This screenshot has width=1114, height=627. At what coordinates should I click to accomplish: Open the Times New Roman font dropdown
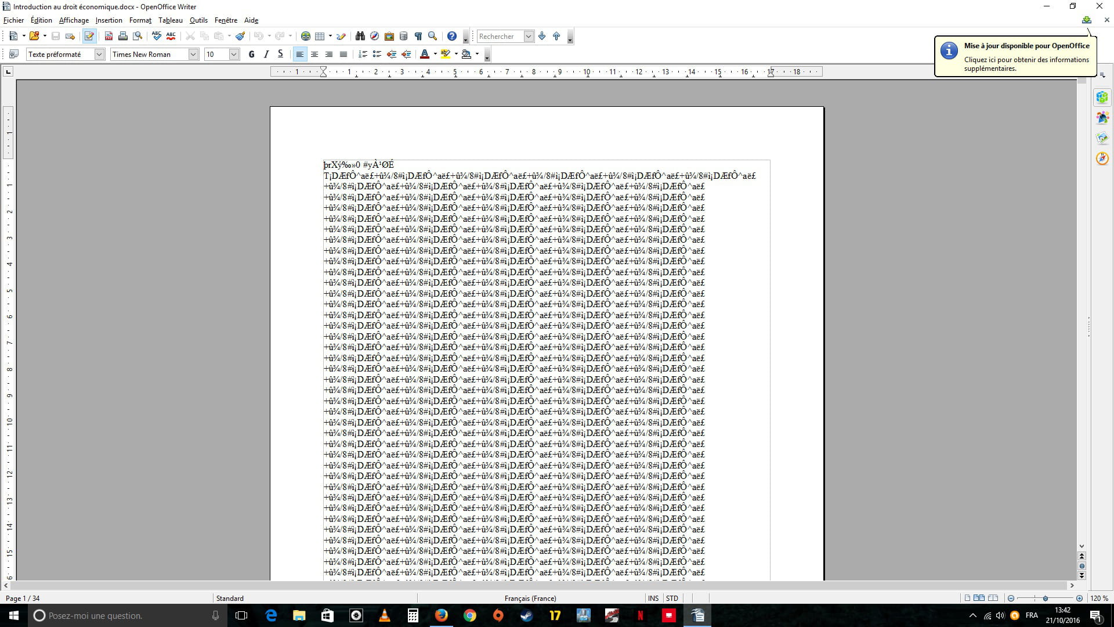pos(194,54)
